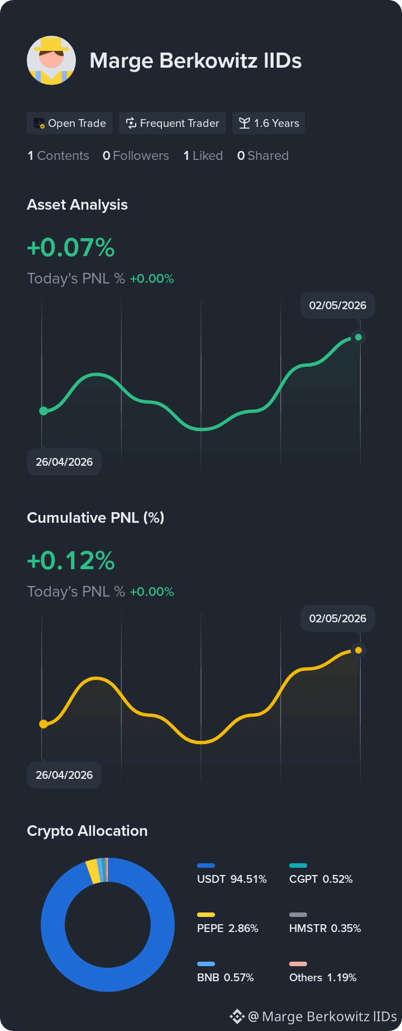Image resolution: width=402 pixels, height=1031 pixels.
Task: Click the Open Trade badge icon
Action: click(x=39, y=124)
